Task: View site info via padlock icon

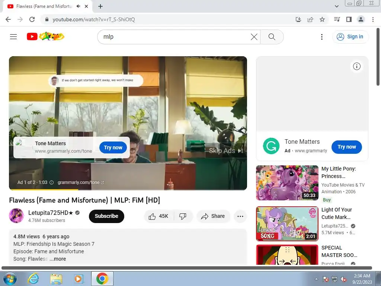Action: tap(47, 19)
